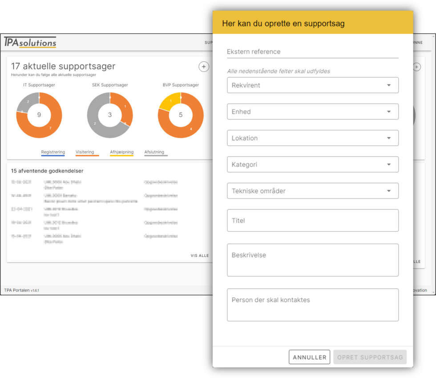
Task: Click the Opret Supportsag button
Action: pos(370,357)
